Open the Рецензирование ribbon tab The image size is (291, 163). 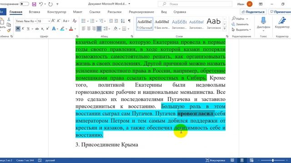tap(141, 12)
